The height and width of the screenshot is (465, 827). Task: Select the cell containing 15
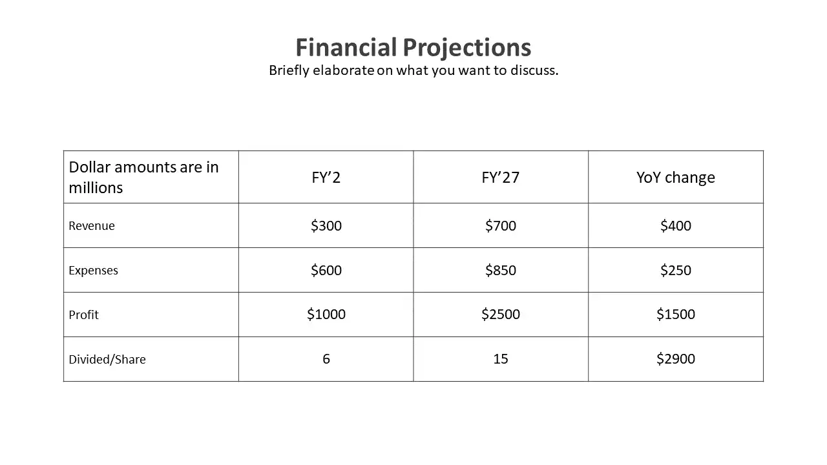click(x=501, y=359)
